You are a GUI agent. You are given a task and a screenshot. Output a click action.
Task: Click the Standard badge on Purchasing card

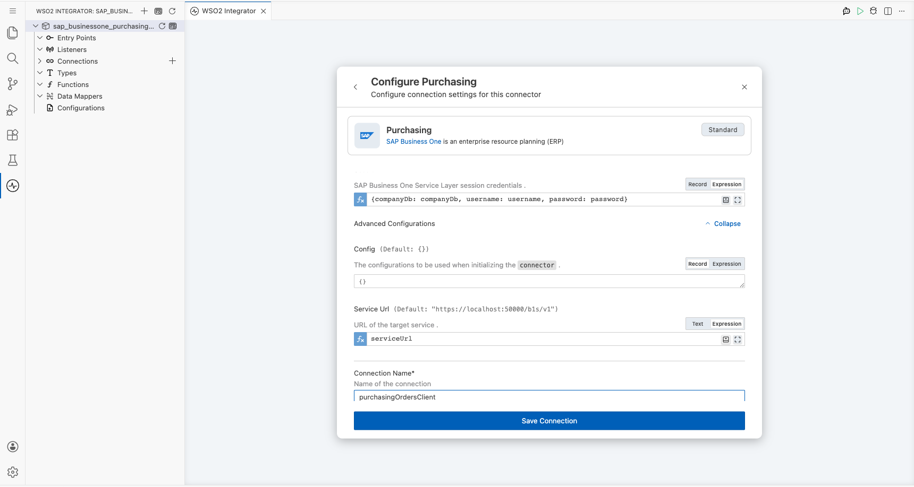723,130
